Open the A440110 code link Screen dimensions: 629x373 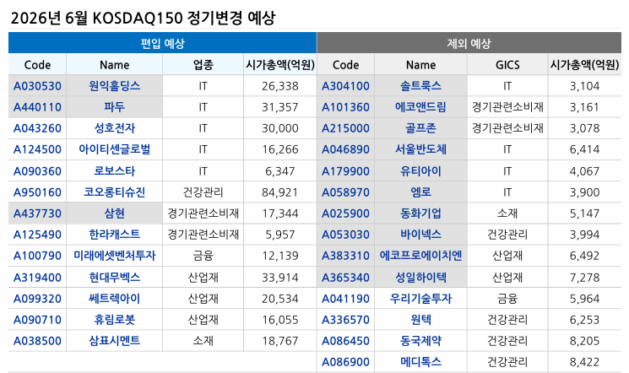click(37, 107)
